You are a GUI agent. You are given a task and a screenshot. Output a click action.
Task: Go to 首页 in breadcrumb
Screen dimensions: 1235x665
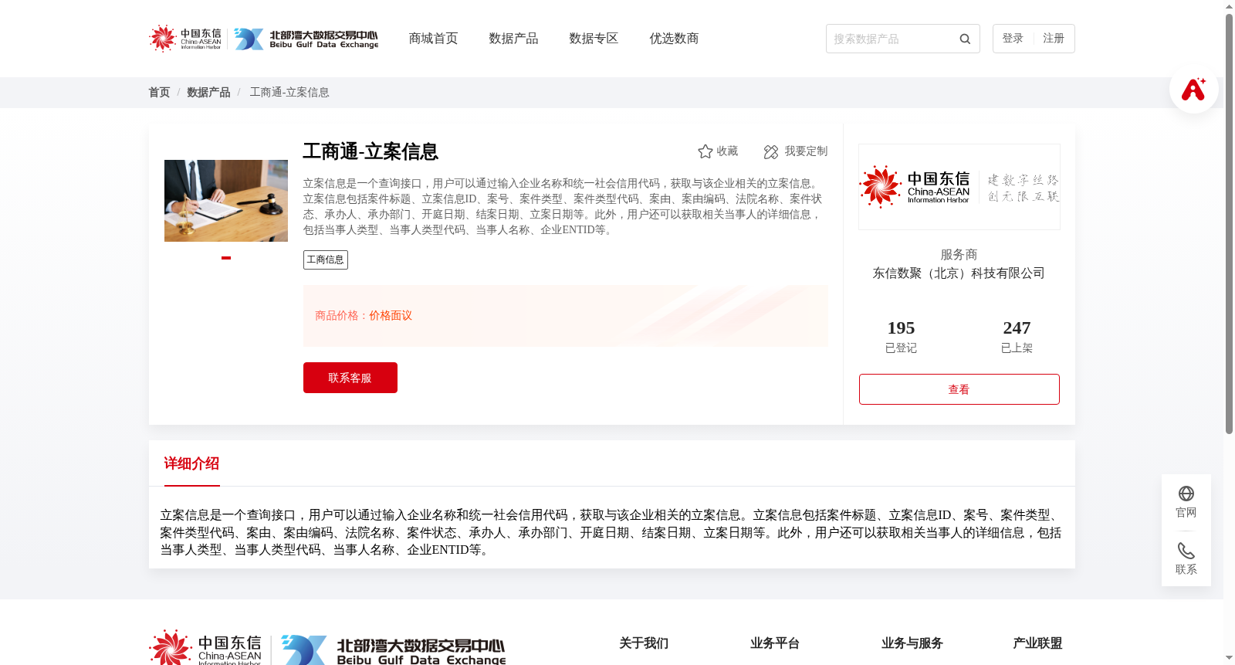[159, 92]
